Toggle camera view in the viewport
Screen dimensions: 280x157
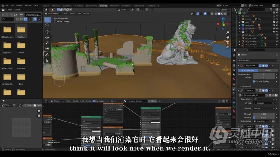click(228, 42)
